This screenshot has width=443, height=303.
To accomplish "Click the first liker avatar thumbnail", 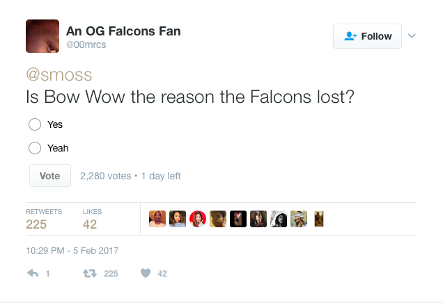I will [x=157, y=218].
